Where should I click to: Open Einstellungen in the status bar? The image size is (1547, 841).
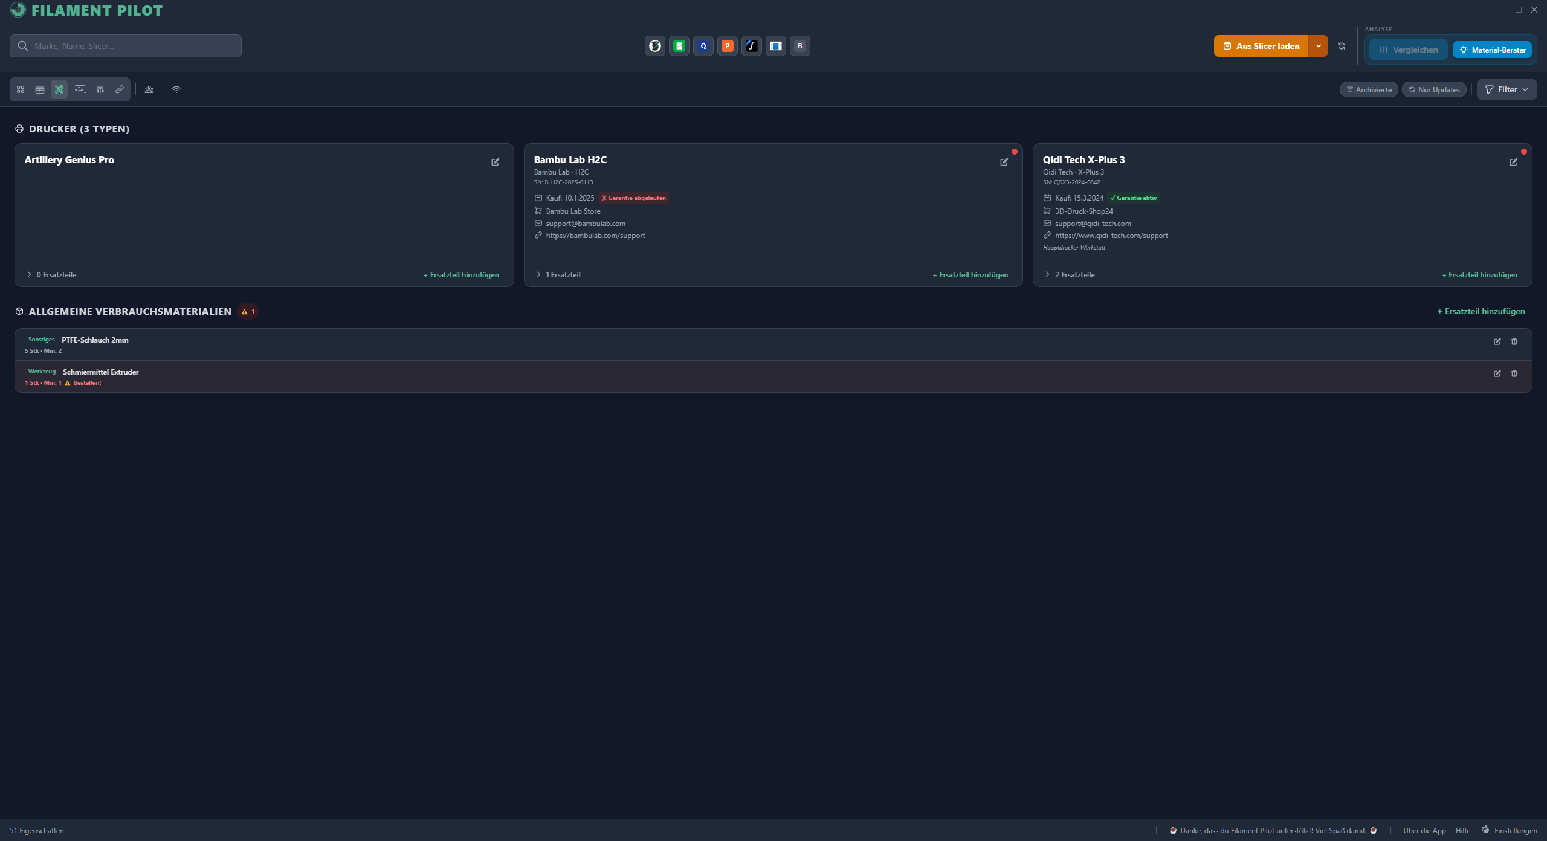(x=1510, y=831)
